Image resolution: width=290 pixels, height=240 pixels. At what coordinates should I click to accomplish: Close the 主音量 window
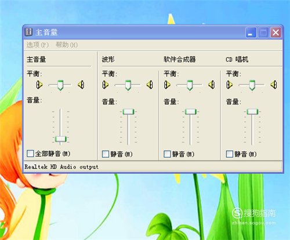[275, 32]
